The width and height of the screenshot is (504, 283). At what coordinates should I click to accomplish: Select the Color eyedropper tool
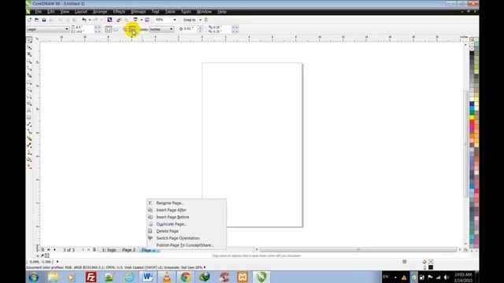pyautogui.click(x=29, y=145)
